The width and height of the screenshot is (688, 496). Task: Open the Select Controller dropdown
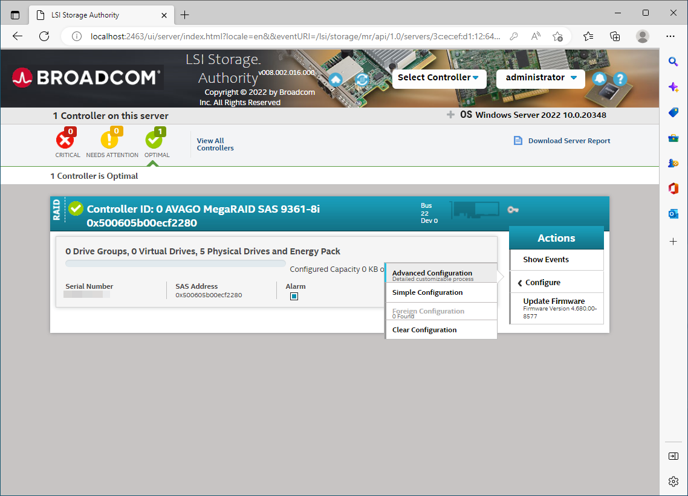tap(439, 78)
